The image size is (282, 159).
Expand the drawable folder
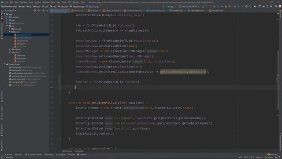[10, 29]
